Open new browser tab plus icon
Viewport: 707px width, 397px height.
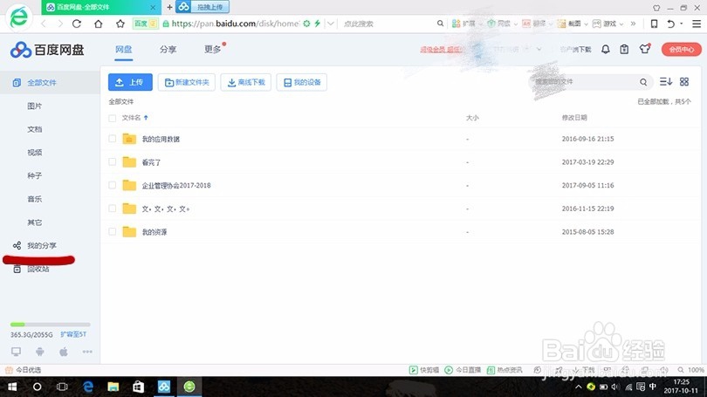coord(169,7)
